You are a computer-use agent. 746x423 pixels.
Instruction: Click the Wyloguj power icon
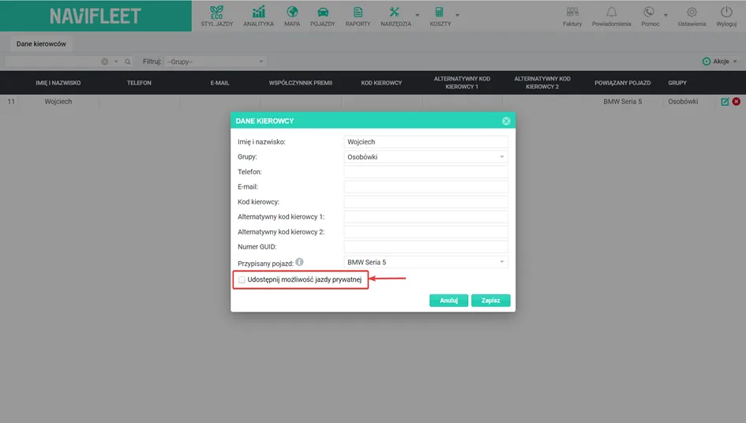click(x=726, y=16)
